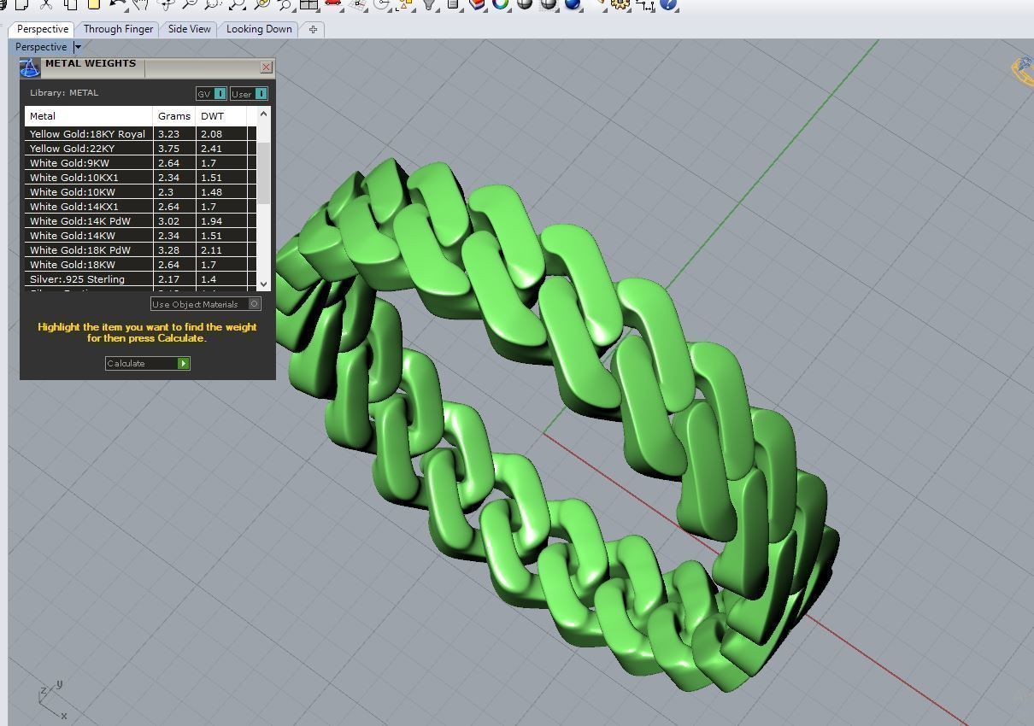This screenshot has height=726, width=1034.
Task: Click the Metal Weights scale icon
Action: click(x=30, y=68)
